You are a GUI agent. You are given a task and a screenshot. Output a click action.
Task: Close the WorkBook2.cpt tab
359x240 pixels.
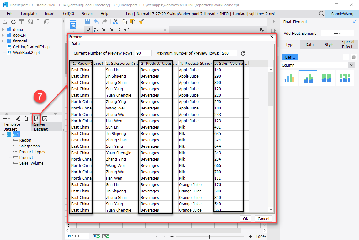pyautogui.click(x=165, y=30)
